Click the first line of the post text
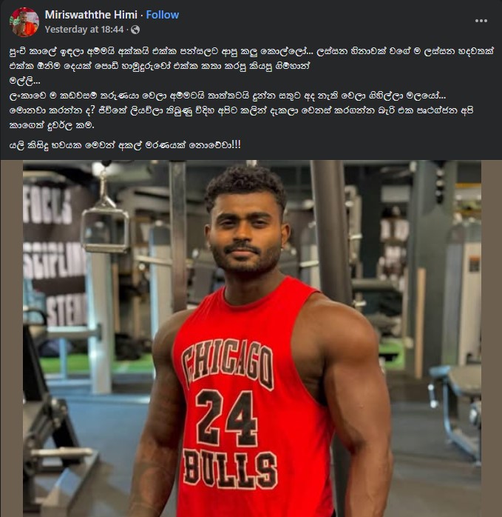 [x=252, y=51]
